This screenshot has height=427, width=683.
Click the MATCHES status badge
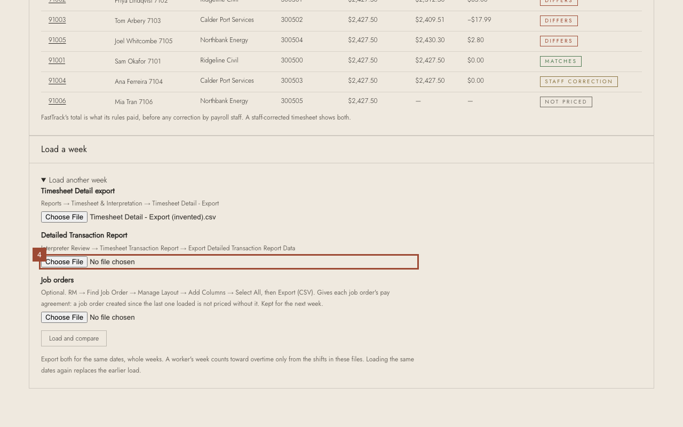click(x=561, y=61)
